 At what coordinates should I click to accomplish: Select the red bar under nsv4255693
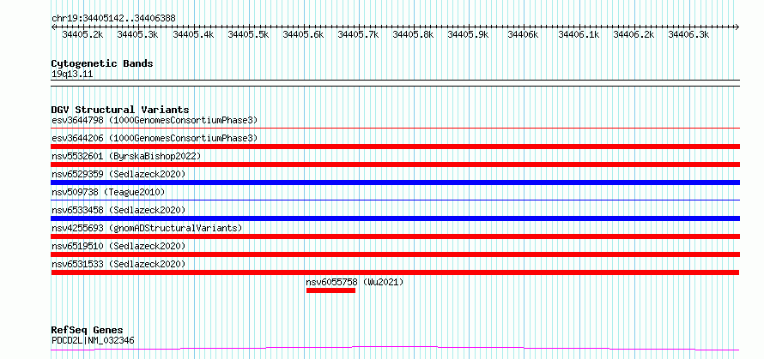[x=396, y=236]
